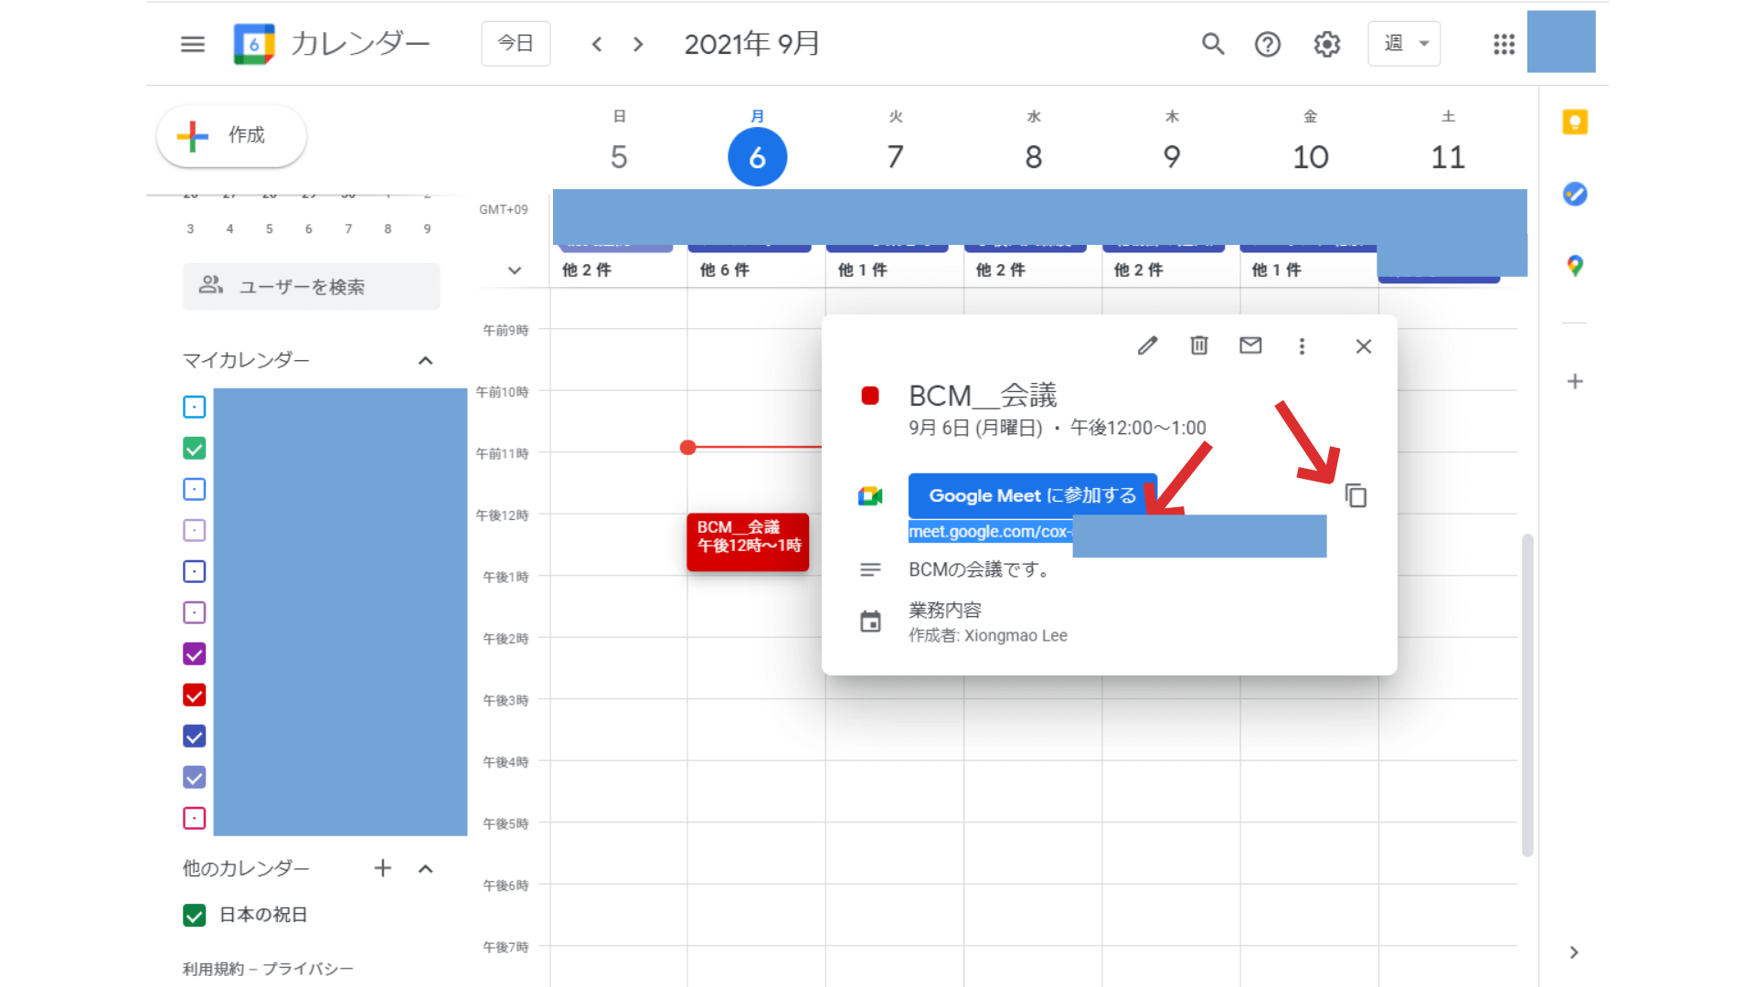Screen dimensions: 1755x987
Task: Open the settings menu
Action: pyautogui.click(x=1326, y=44)
